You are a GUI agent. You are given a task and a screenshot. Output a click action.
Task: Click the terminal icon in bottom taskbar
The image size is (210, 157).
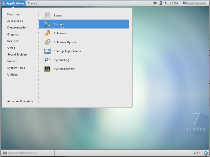click(5, 153)
